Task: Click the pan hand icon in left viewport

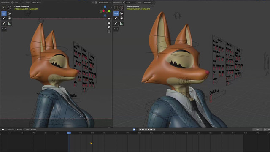Action: tap(109, 23)
